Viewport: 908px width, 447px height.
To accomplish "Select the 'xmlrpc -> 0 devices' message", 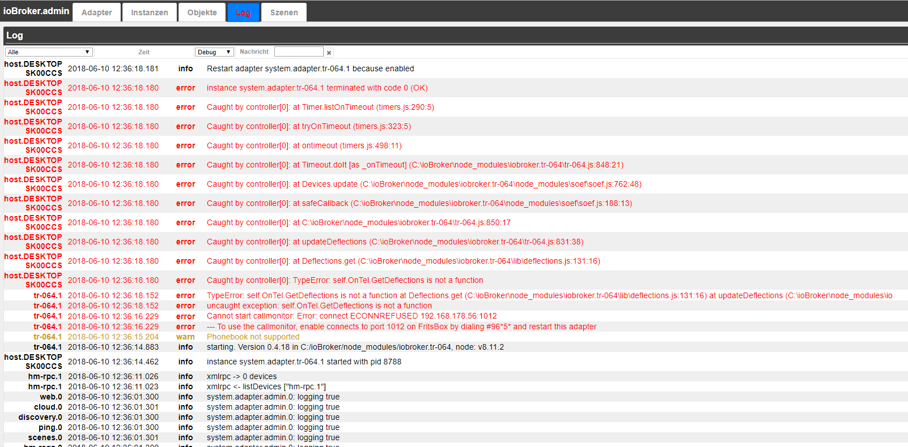I will point(242,376).
